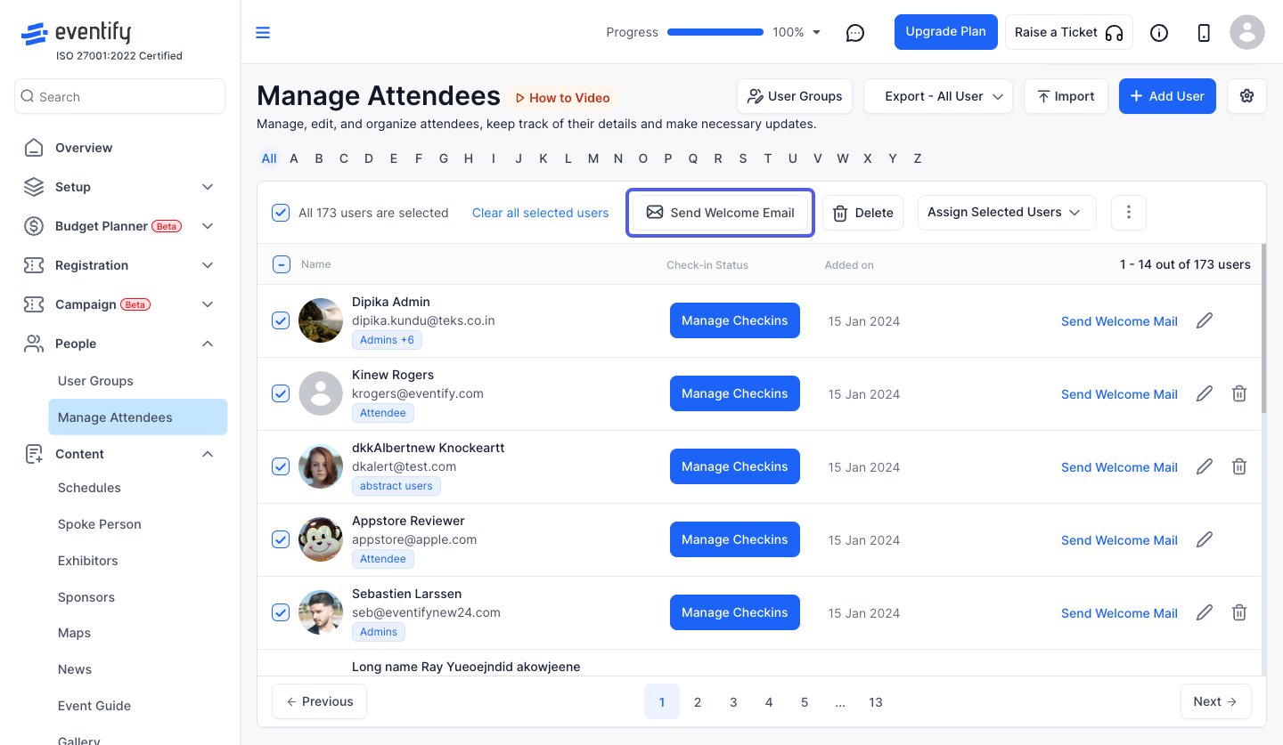1283x745 pixels.
Task: Uncheck Sebastien Larssen's row checkbox
Action: tap(281, 612)
